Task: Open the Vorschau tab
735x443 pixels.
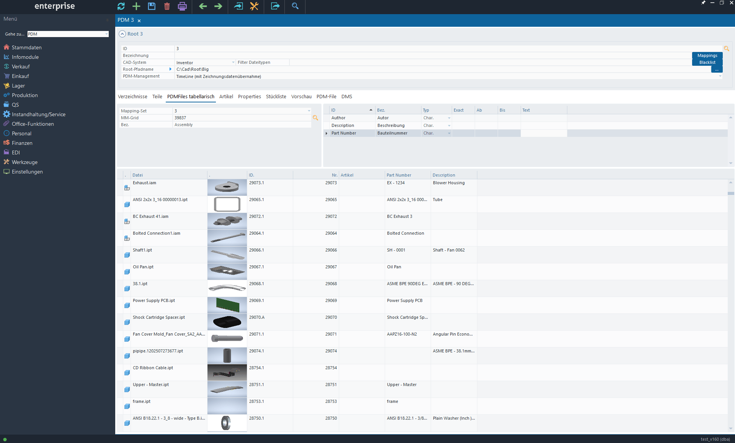Action: [x=301, y=96]
